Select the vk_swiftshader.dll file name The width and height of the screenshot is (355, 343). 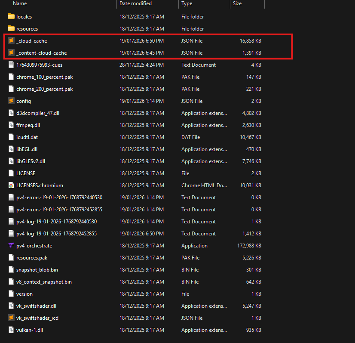36,306
